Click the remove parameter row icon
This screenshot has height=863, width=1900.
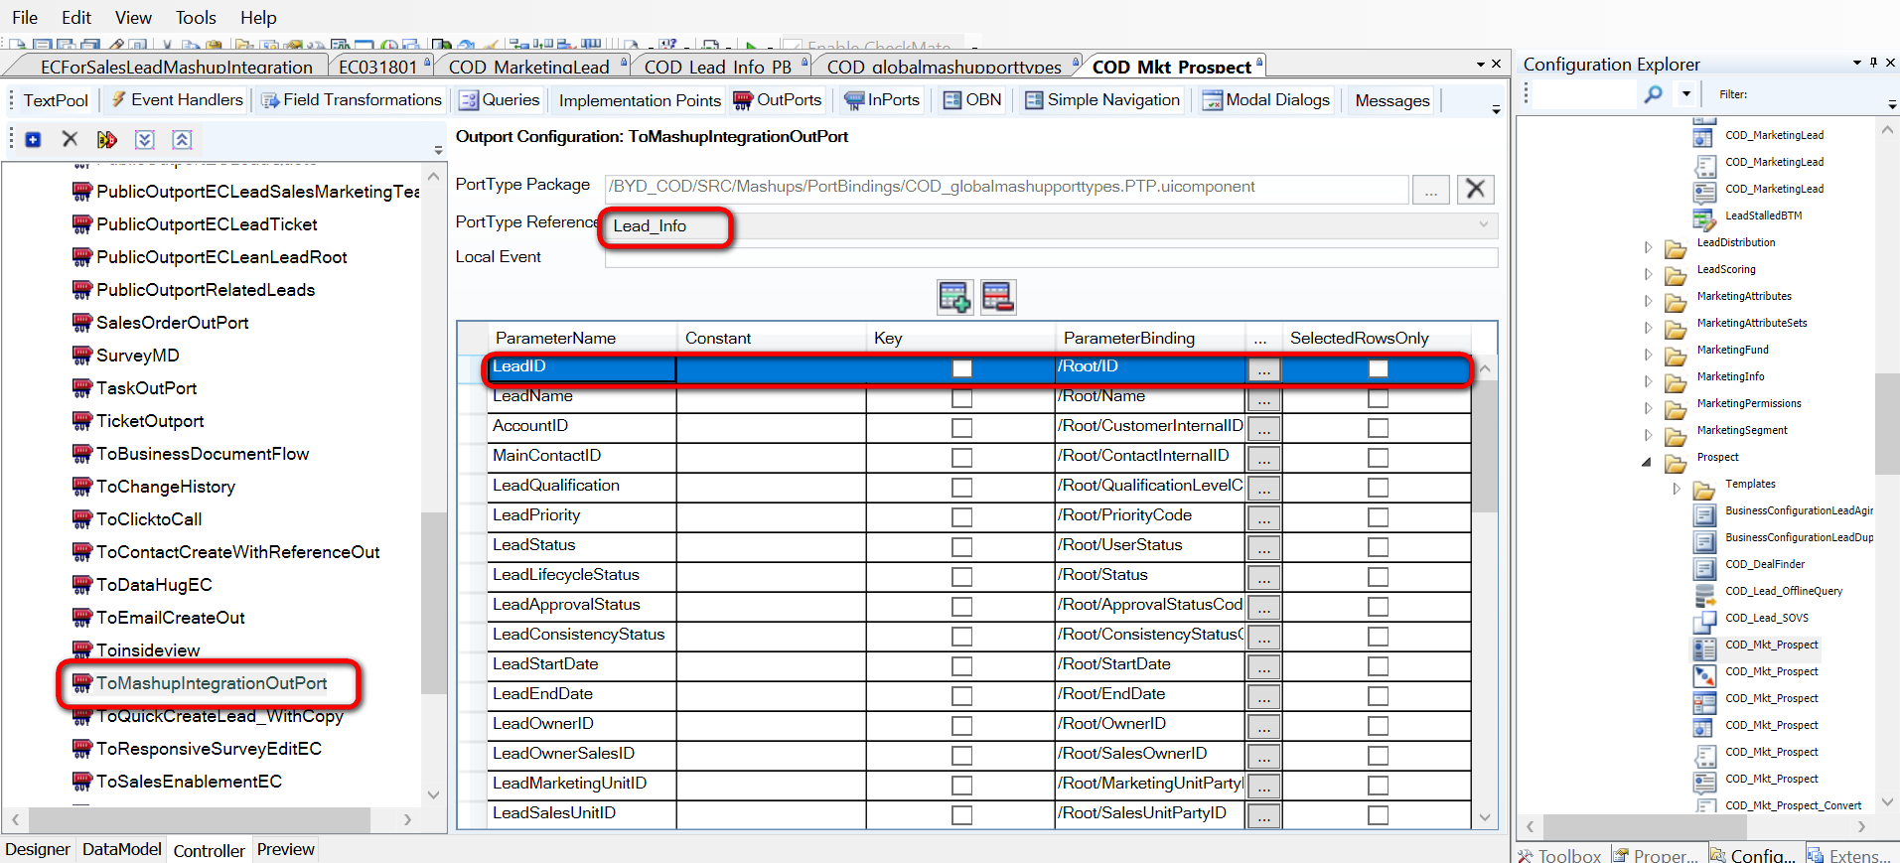point(997,297)
